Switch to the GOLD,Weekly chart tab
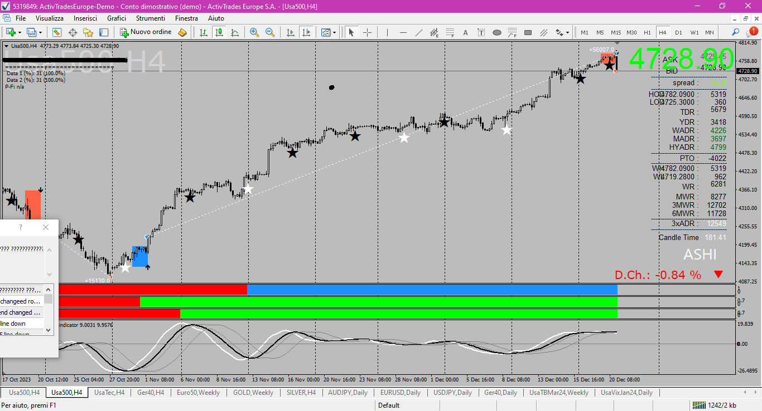762x411 pixels. click(x=253, y=393)
